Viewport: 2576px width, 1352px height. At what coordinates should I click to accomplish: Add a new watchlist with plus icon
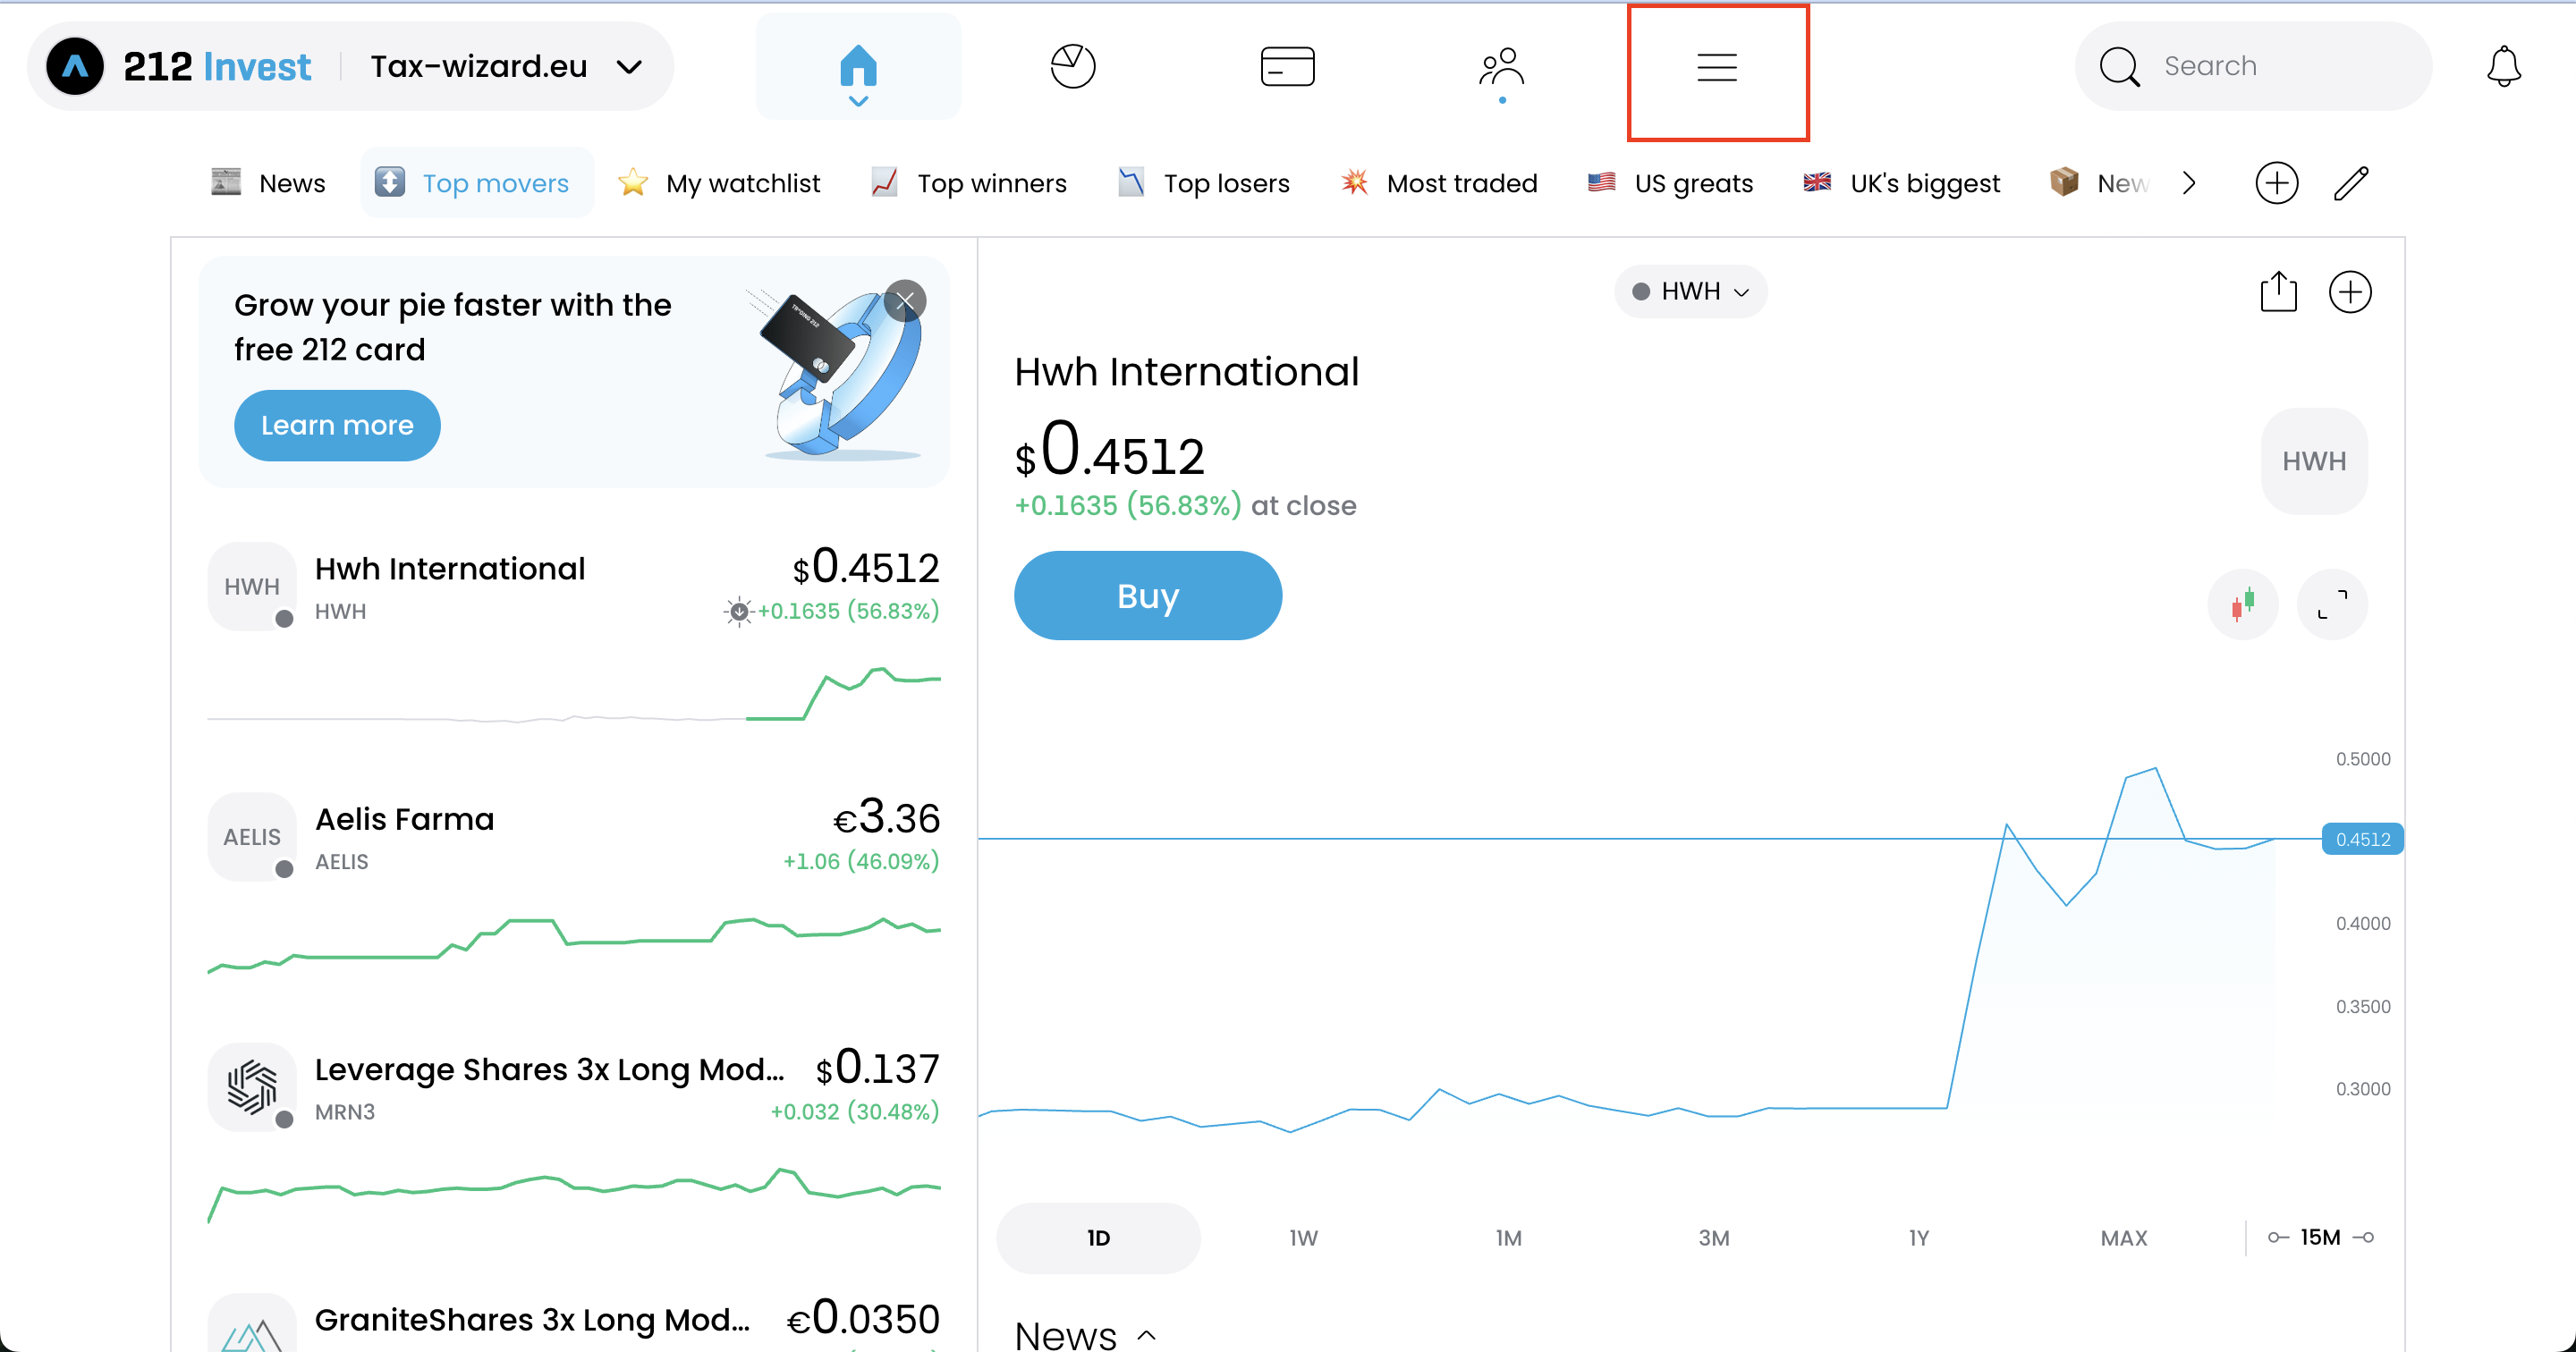(2277, 183)
